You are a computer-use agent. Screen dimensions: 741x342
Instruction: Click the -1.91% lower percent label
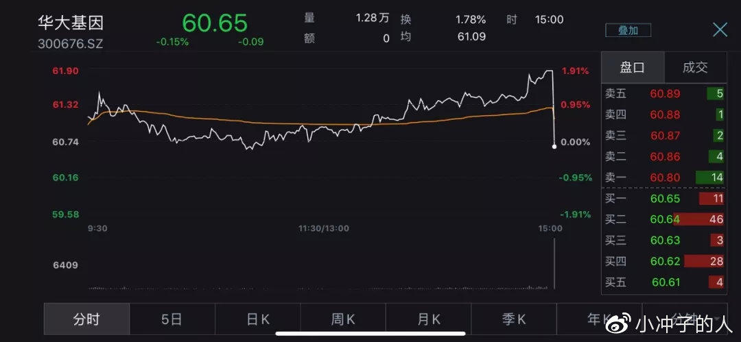click(575, 215)
